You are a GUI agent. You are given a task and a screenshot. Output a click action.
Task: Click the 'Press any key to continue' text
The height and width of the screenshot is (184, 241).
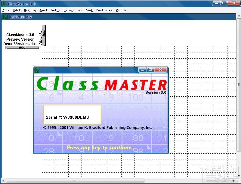tap(101, 148)
